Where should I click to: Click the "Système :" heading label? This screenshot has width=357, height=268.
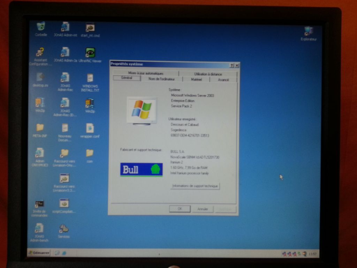coord(174,90)
